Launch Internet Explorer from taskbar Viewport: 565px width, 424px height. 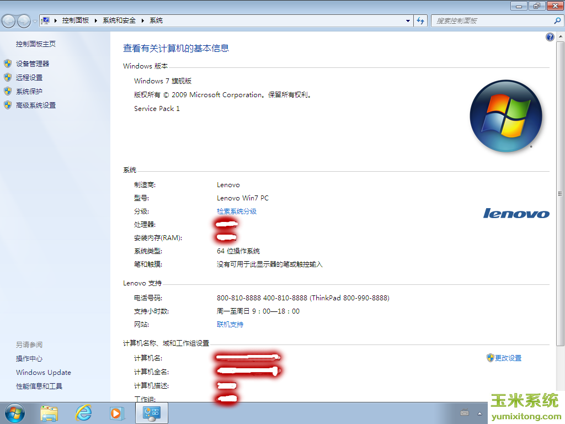tap(83, 413)
